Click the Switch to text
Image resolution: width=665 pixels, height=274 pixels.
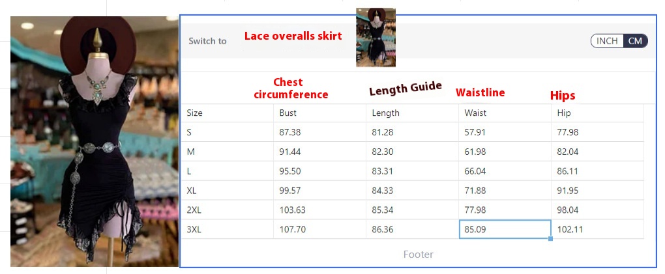208,41
